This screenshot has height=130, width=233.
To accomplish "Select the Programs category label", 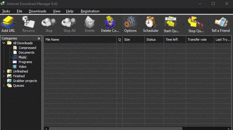I will [x=25, y=62].
